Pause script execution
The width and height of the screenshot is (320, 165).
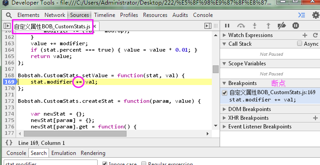point(227,26)
